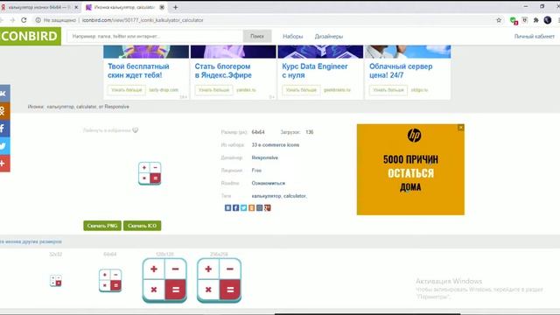Select the 64x64 calculator thumbnail
The image size is (560, 315).
point(110,280)
